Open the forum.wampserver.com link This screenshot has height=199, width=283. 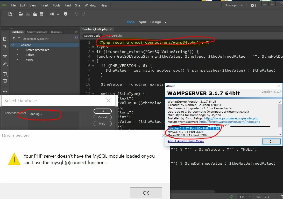(230, 122)
